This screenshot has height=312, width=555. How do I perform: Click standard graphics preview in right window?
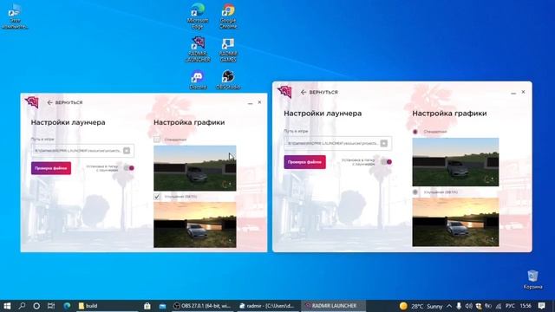click(455, 162)
